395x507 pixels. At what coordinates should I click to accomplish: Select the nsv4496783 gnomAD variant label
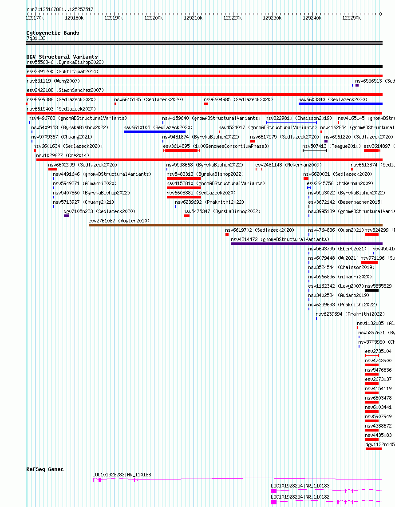(78, 119)
